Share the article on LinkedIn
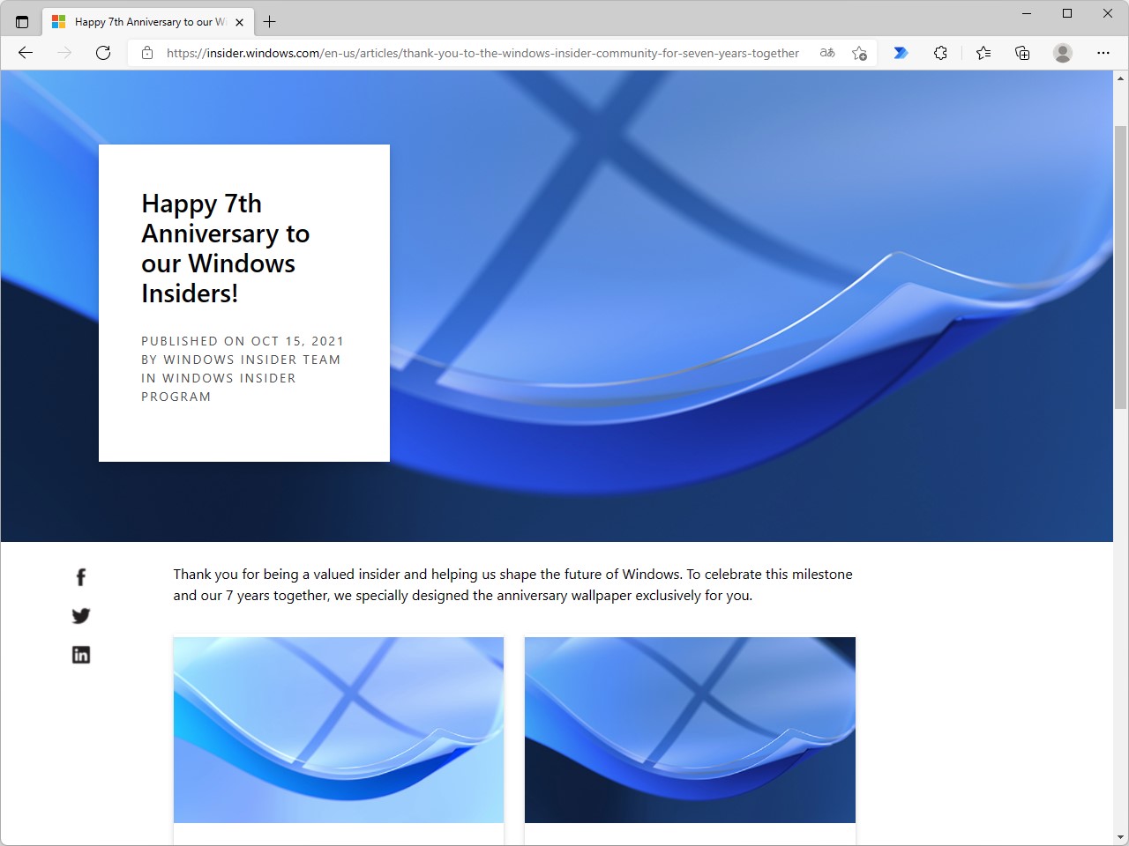Image resolution: width=1129 pixels, height=846 pixels. pos(80,654)
